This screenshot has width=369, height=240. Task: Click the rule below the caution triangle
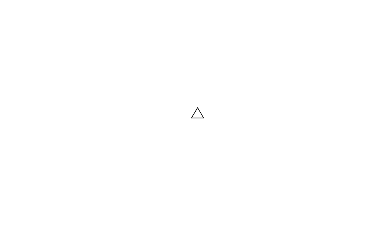click(261, 133)
